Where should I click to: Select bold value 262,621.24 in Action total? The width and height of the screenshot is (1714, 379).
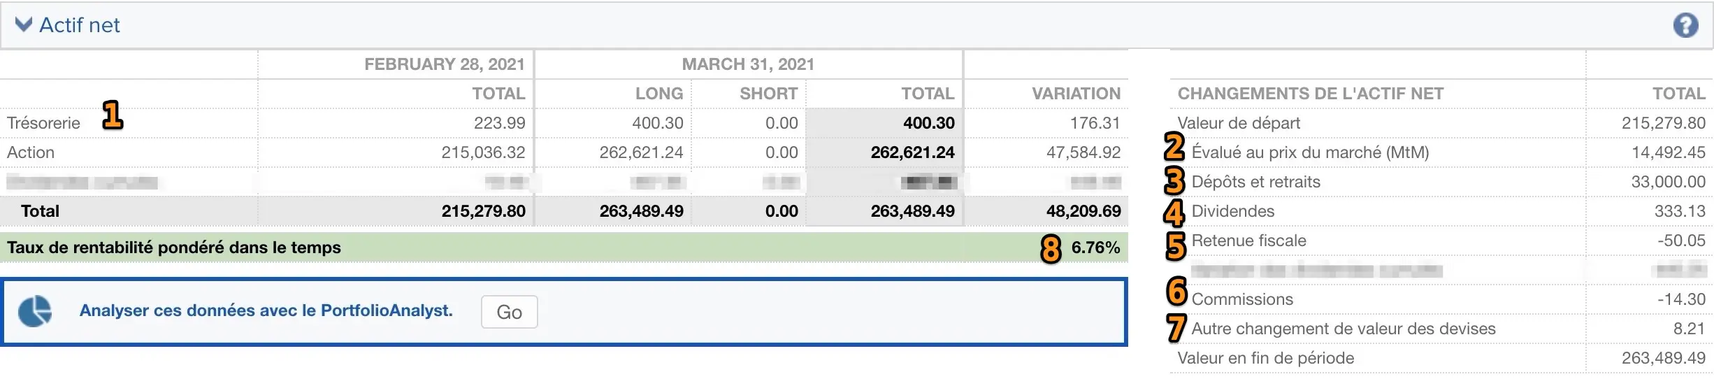point(912,152)
